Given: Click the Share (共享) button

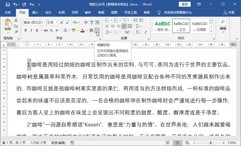Looking at the screenshot, I should pyautogui.click(x=229, y=13).
